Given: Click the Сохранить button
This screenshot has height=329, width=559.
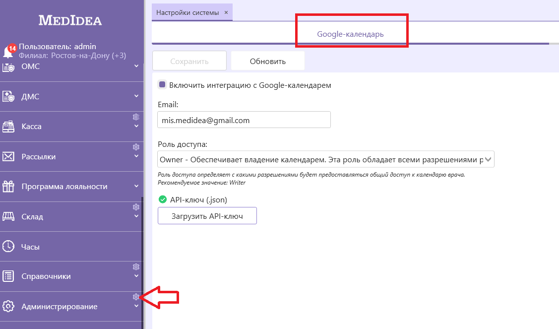Looking at the screenshot, I should [189, 61].
